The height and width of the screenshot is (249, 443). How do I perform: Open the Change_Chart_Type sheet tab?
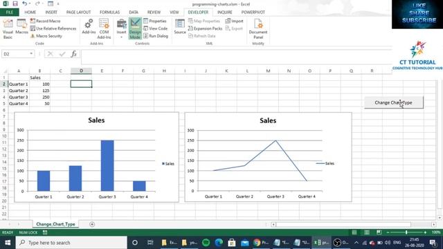point(55,224)
